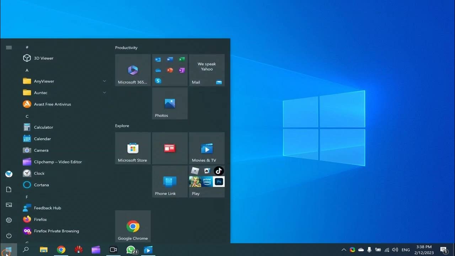Viewport: 455px width, 256px height.
Task: Launch Cortana from the app list
Action: click(x=64, y=185)
